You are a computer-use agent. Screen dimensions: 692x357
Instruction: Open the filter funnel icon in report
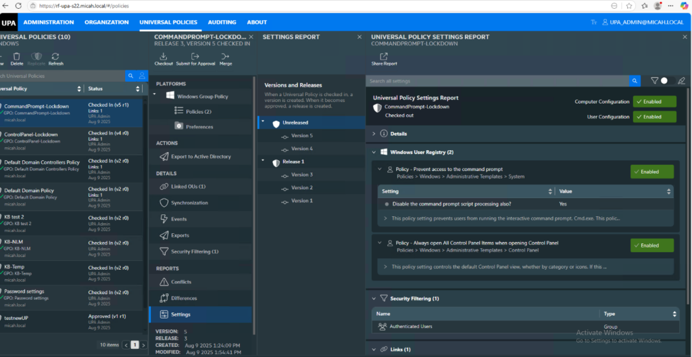coord(654,80)
